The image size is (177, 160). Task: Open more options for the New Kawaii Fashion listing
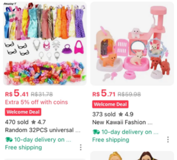coord(168,140)
